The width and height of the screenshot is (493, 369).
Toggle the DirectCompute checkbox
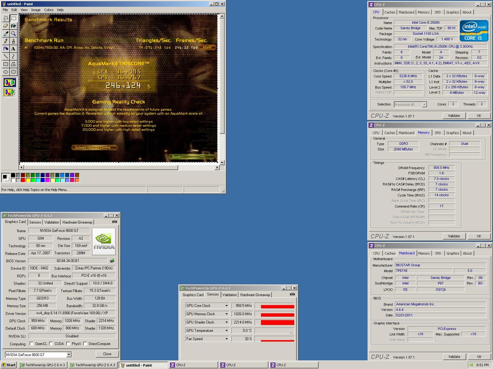click(x=85, y=343)
